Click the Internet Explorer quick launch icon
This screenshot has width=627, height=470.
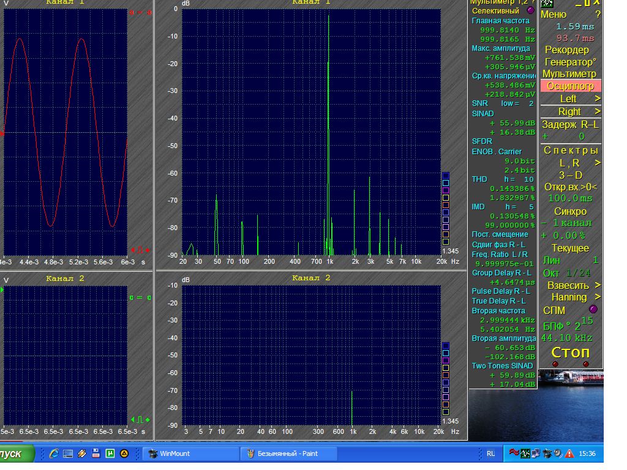tap(54, 453)
